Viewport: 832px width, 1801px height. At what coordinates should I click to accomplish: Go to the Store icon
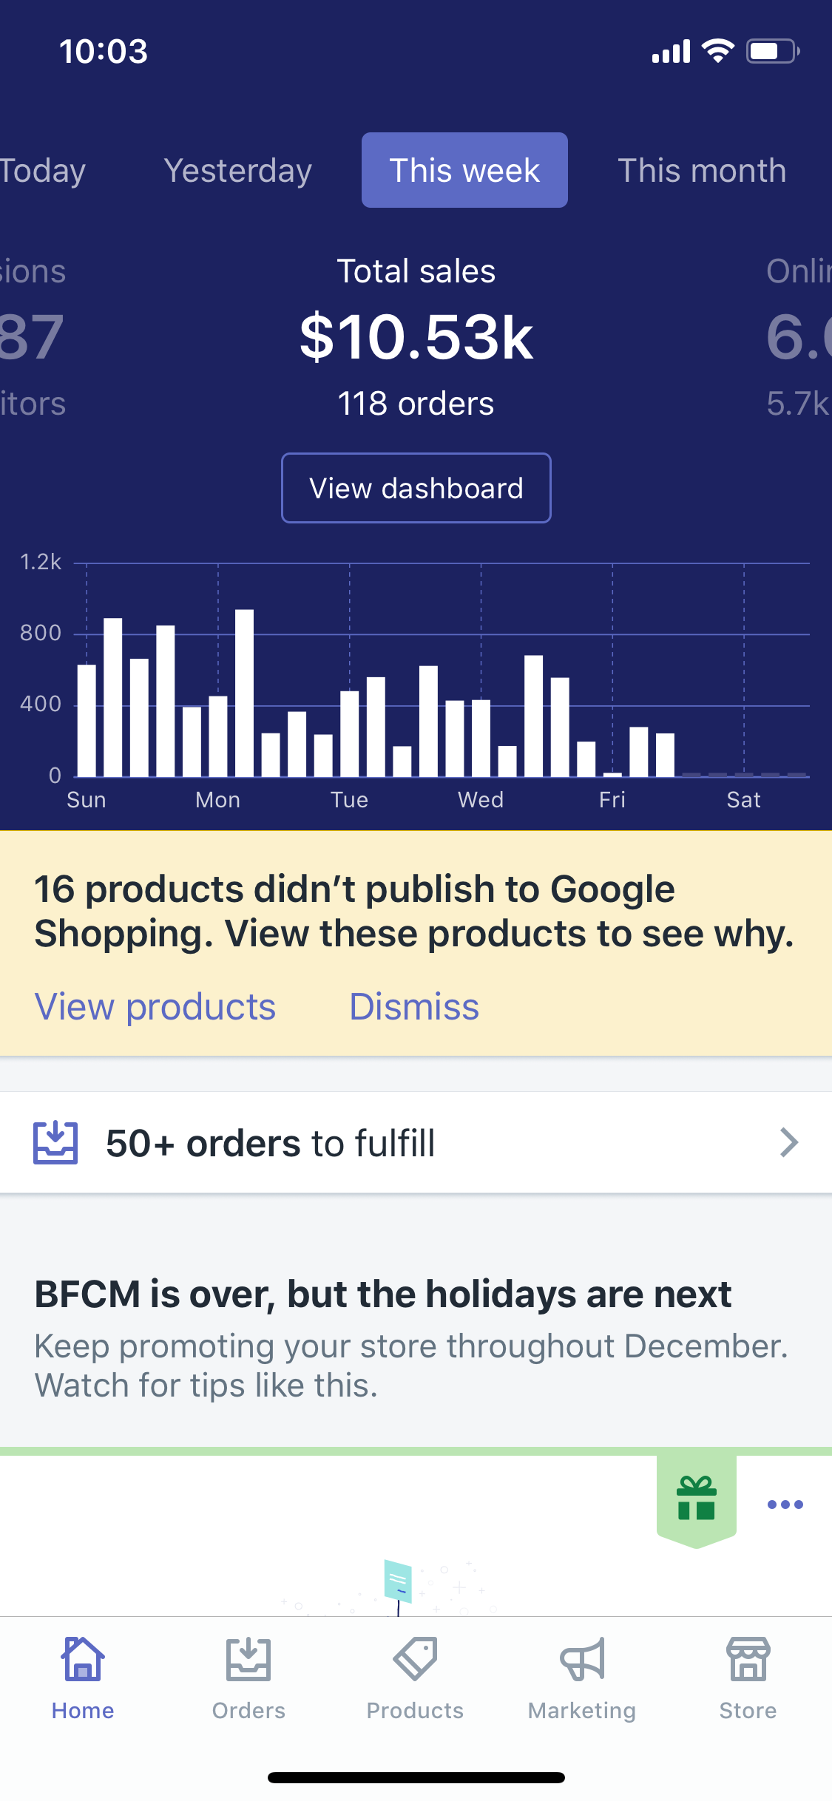[748, 1661]
